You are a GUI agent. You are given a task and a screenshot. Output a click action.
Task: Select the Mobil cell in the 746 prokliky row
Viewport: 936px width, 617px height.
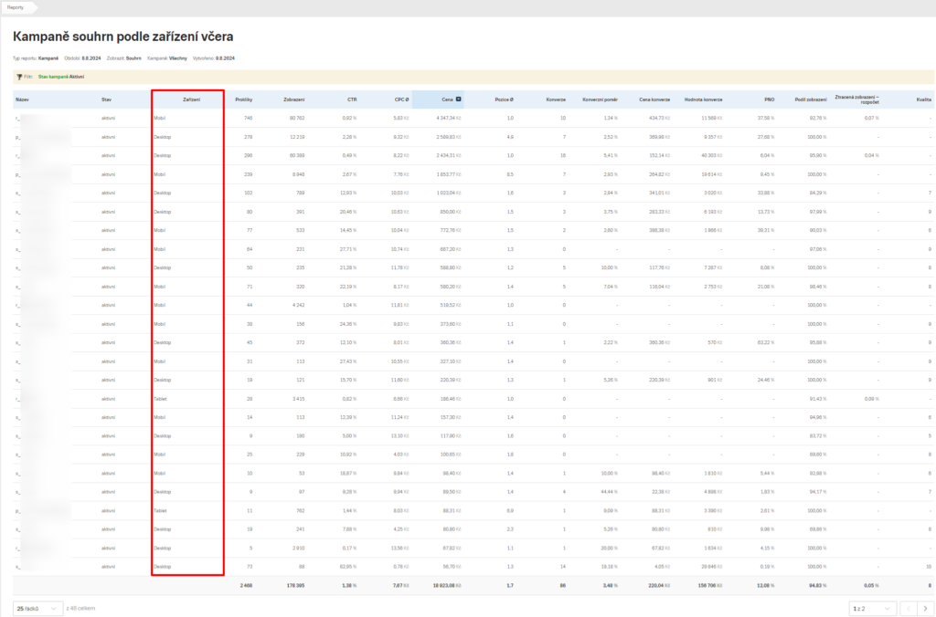159,118
